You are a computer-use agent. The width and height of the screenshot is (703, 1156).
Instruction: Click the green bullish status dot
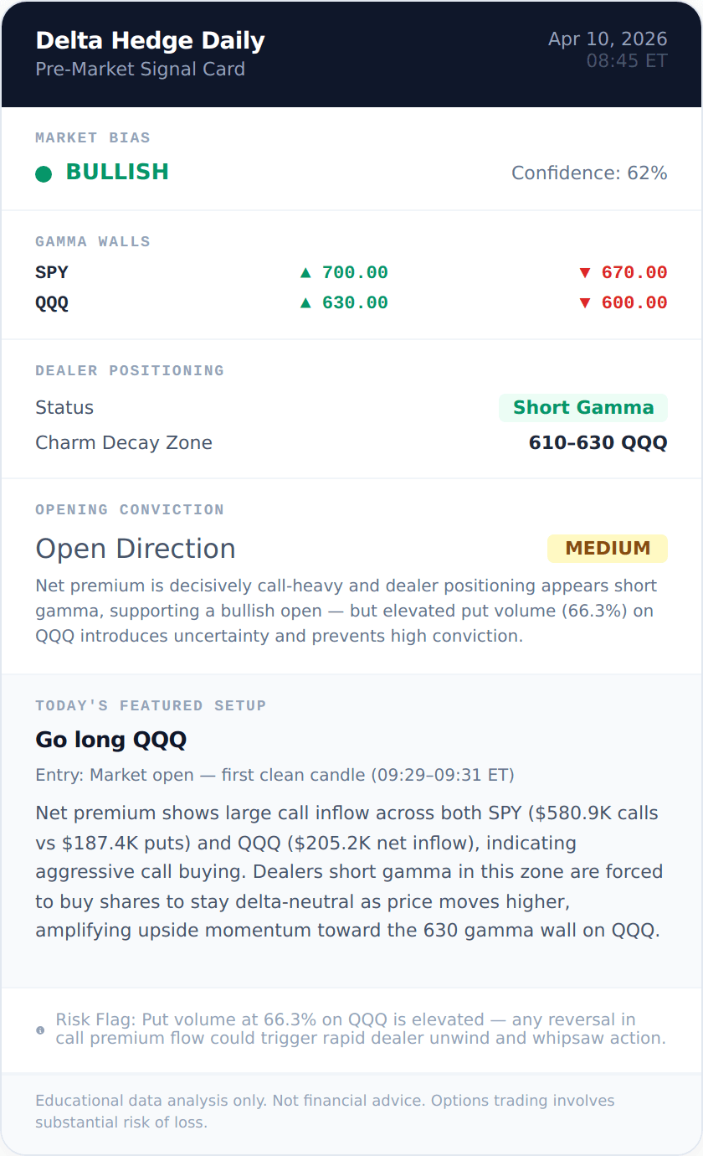pos(44,173)
